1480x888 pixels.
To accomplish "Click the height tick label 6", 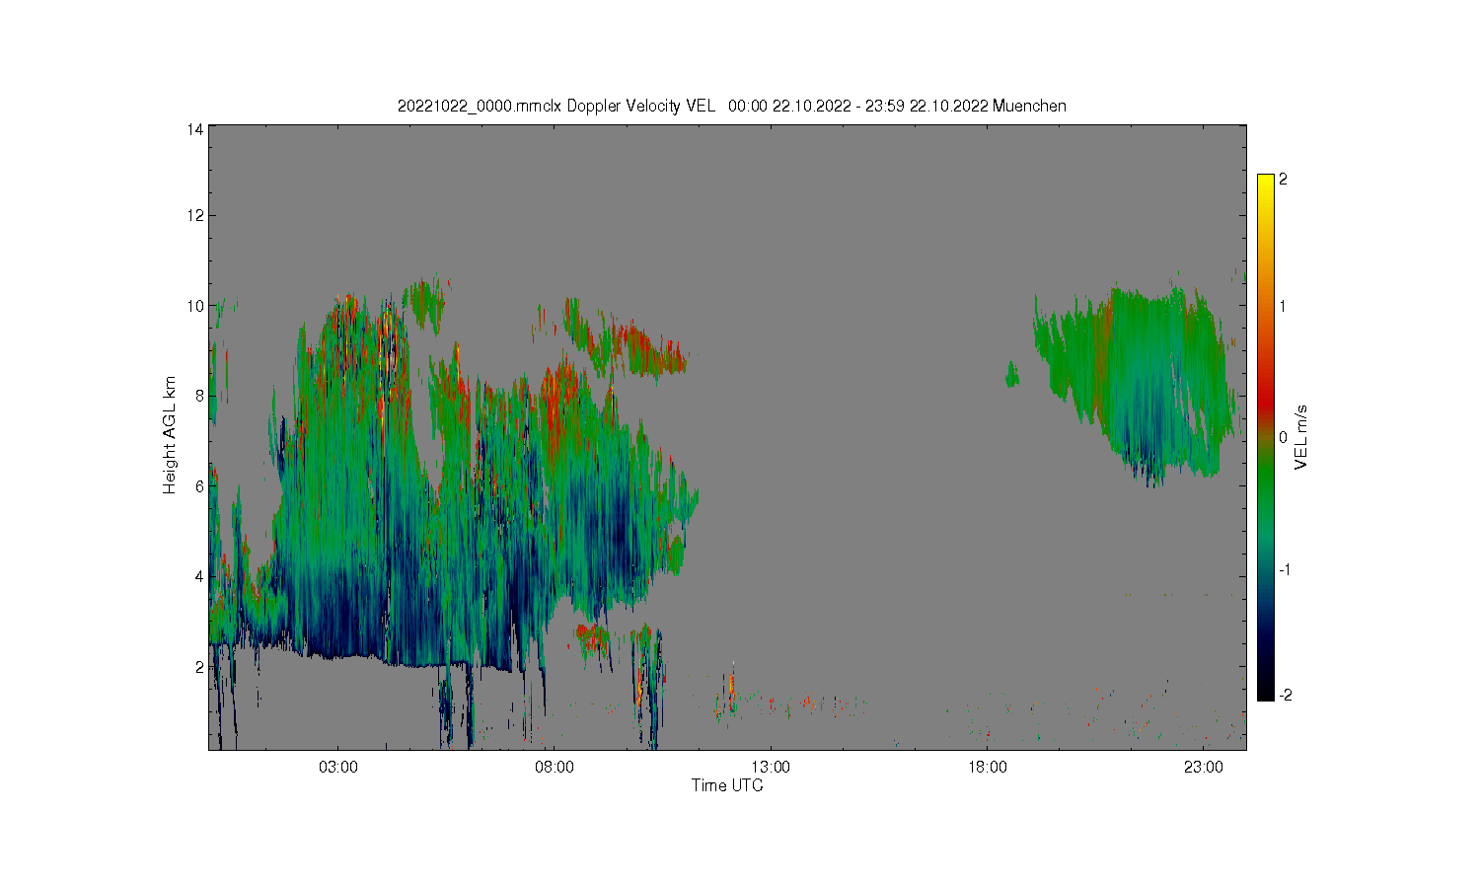I will (200, 486).
